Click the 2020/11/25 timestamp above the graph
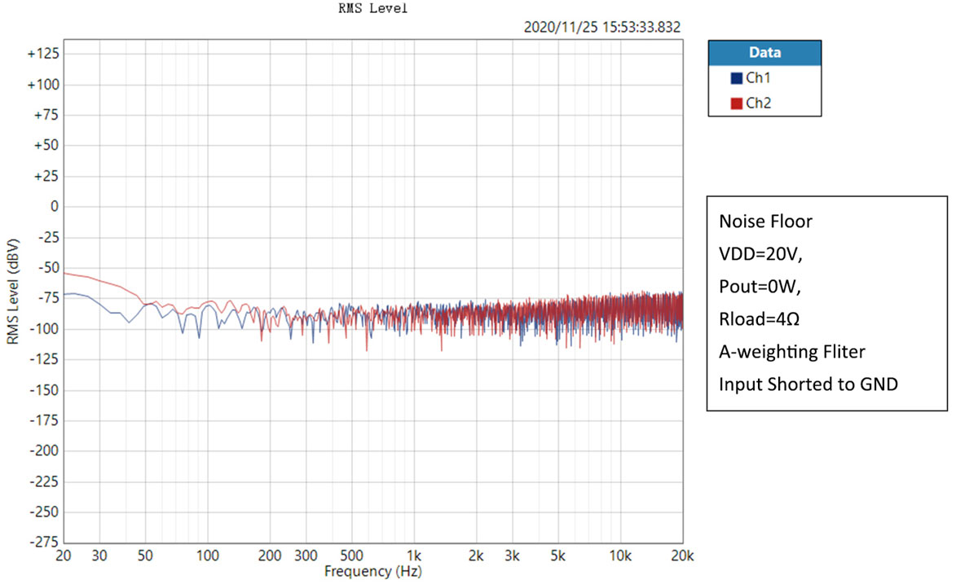 602,28
